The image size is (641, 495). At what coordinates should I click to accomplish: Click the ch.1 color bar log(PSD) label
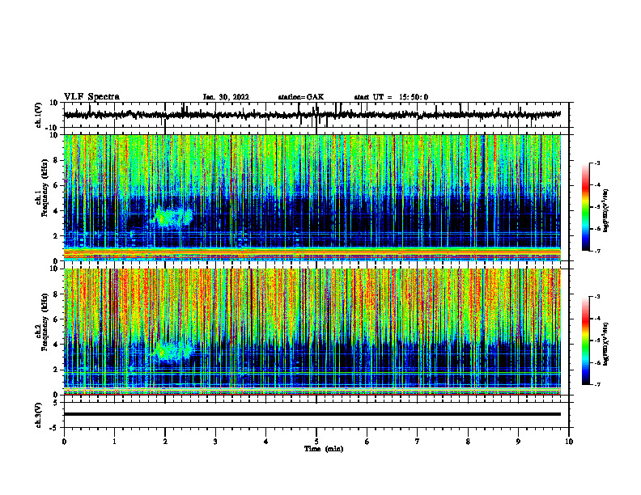606,210
